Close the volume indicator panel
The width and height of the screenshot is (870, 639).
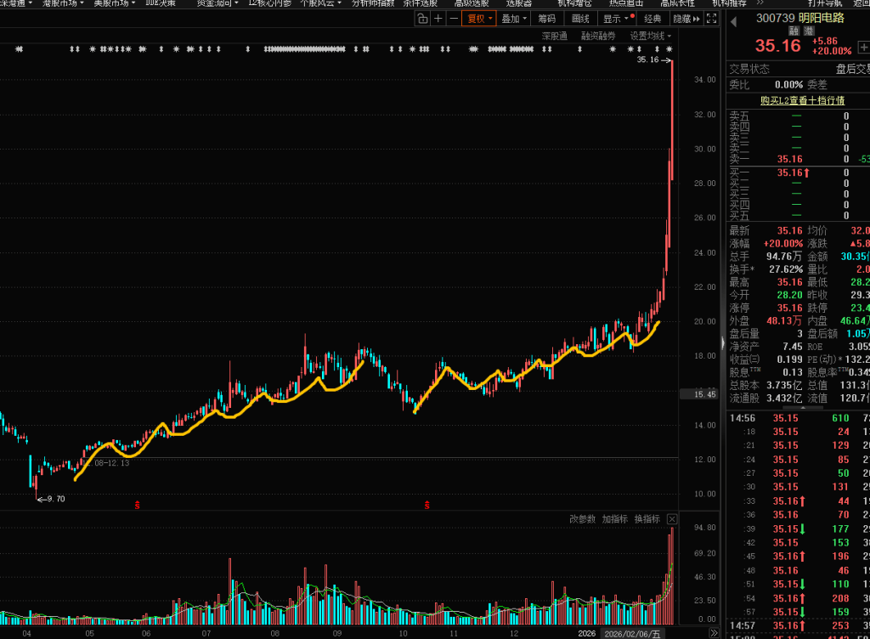coord(672,519)
